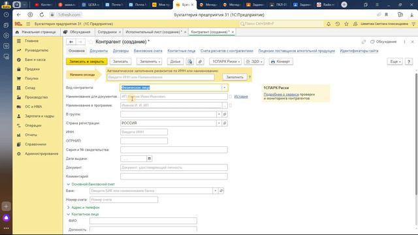Click the Записать button
The height and width of the screenshot is (235, 418).
click(x=120, y=61)
